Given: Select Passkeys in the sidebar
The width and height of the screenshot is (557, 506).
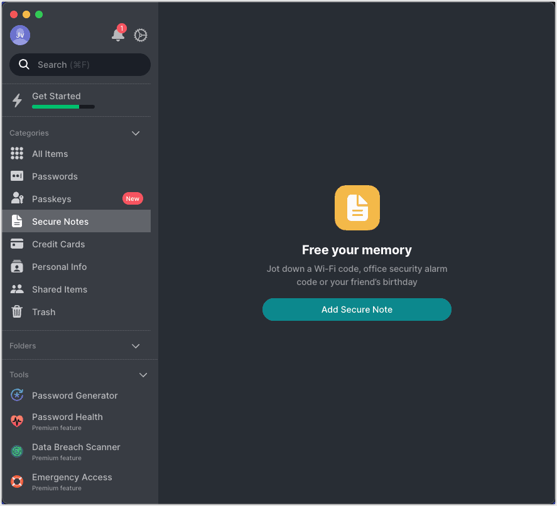Looking at the screenshot, I should 77,199.
